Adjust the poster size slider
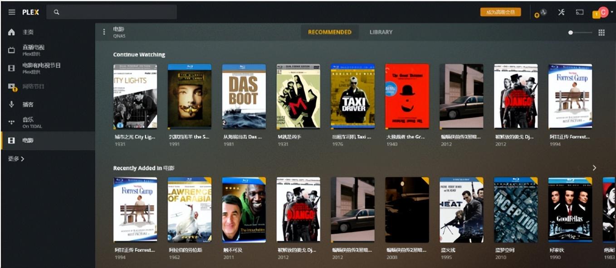The width and height of the screenshot is (616, 268). (x=580, y=33)
